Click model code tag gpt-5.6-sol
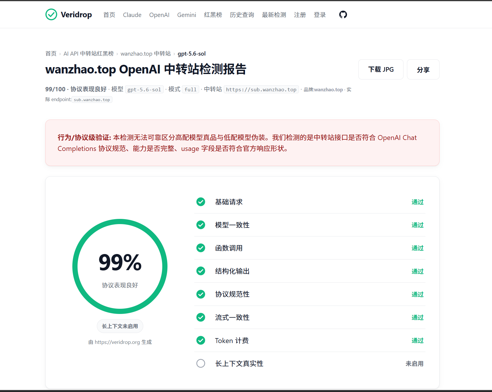Viewport: 492px width, 392px height. coord(144,90)
